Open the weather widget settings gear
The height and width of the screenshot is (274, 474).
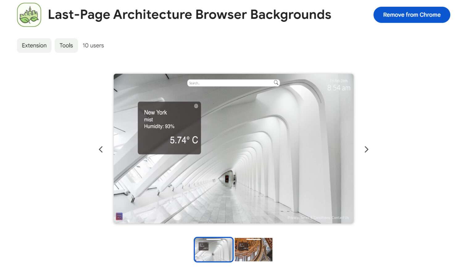(196, 106)
